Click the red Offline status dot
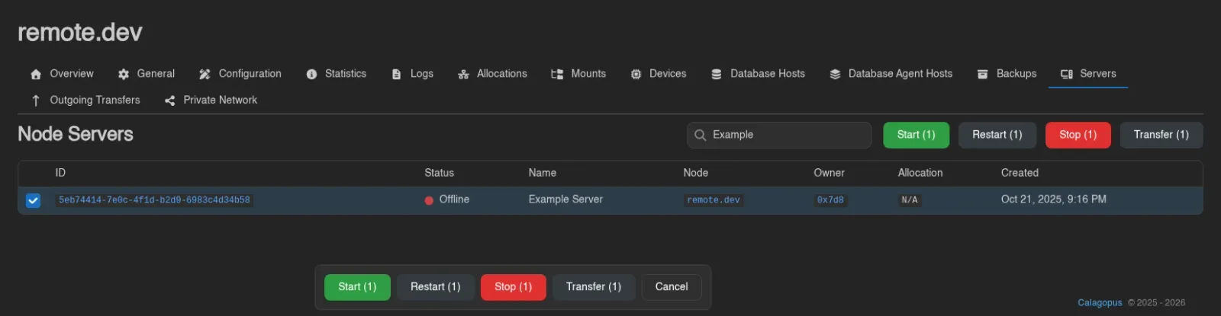 (x=429, y=200)
